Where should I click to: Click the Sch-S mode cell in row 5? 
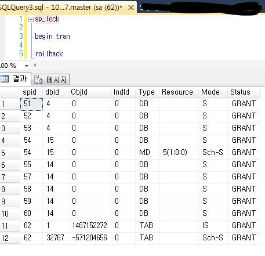(213, 153)
